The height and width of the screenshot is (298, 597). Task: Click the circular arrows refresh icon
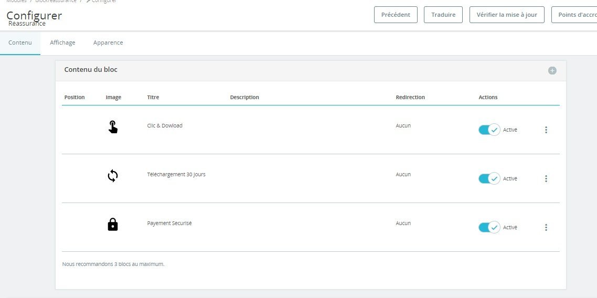[x=113, y=176]
